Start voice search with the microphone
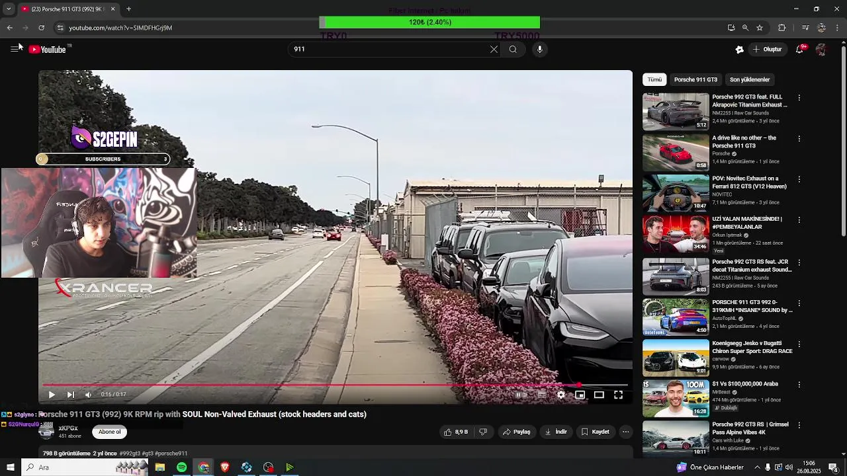This screenshot has height=476, width=847. click(x=540, y=49)
